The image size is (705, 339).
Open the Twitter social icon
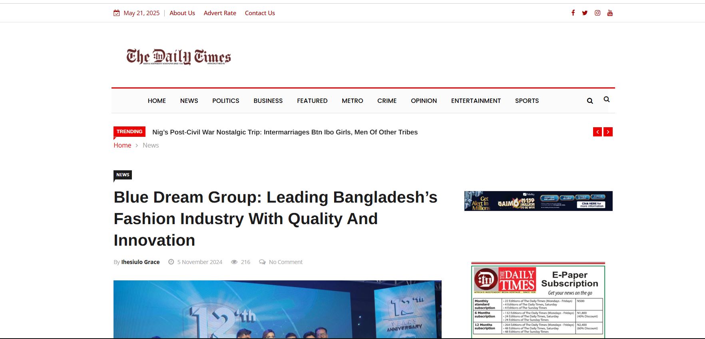click(x=585, y=13)
